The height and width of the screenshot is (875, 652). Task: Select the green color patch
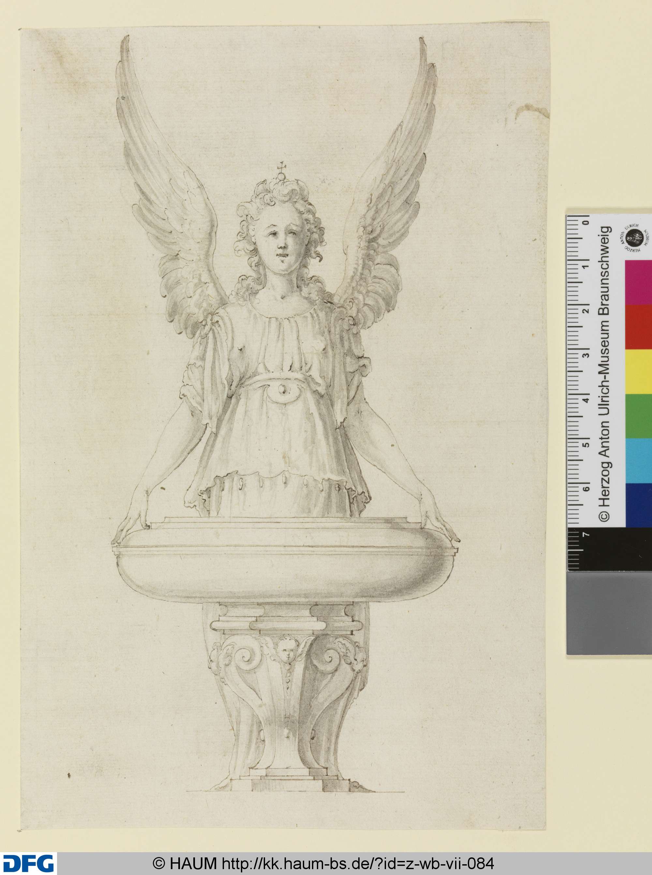[x=639, y=416]
